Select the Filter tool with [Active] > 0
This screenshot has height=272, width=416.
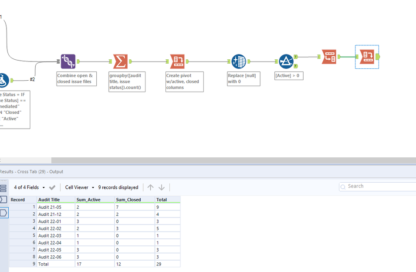286,61
